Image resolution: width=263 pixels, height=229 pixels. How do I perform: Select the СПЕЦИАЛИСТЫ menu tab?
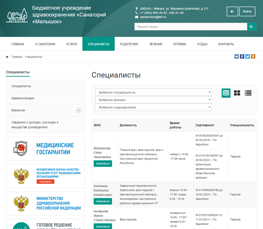[98, 44]
